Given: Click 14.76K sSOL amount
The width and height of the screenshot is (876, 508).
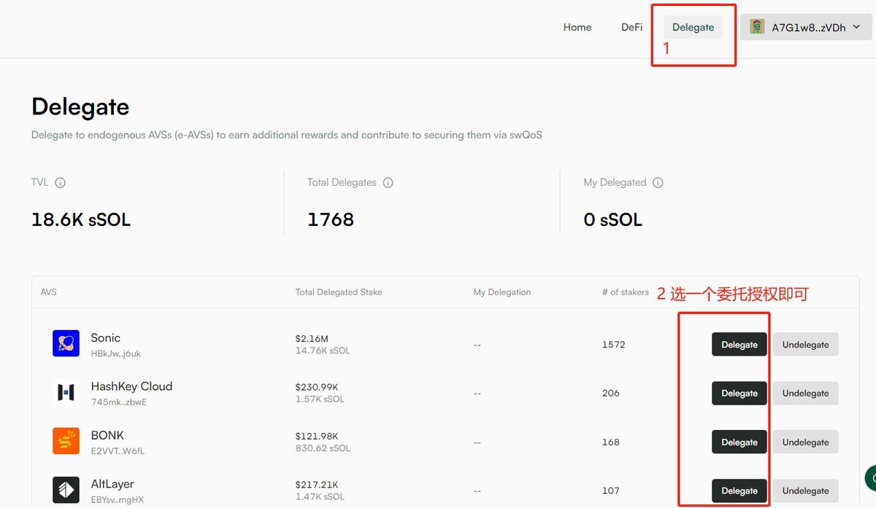Looking at the screenshot, I should click(x=323, y=351).
